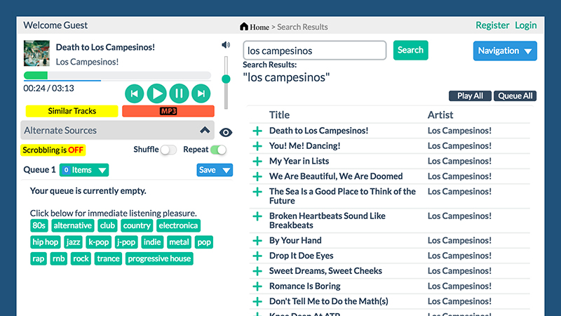Go to Home breadcrumb link

click(259, 27)
